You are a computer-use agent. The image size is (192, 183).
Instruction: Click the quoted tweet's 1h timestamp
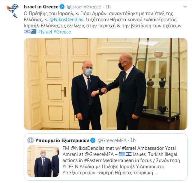pyautogui.click(x=133, y=140)
